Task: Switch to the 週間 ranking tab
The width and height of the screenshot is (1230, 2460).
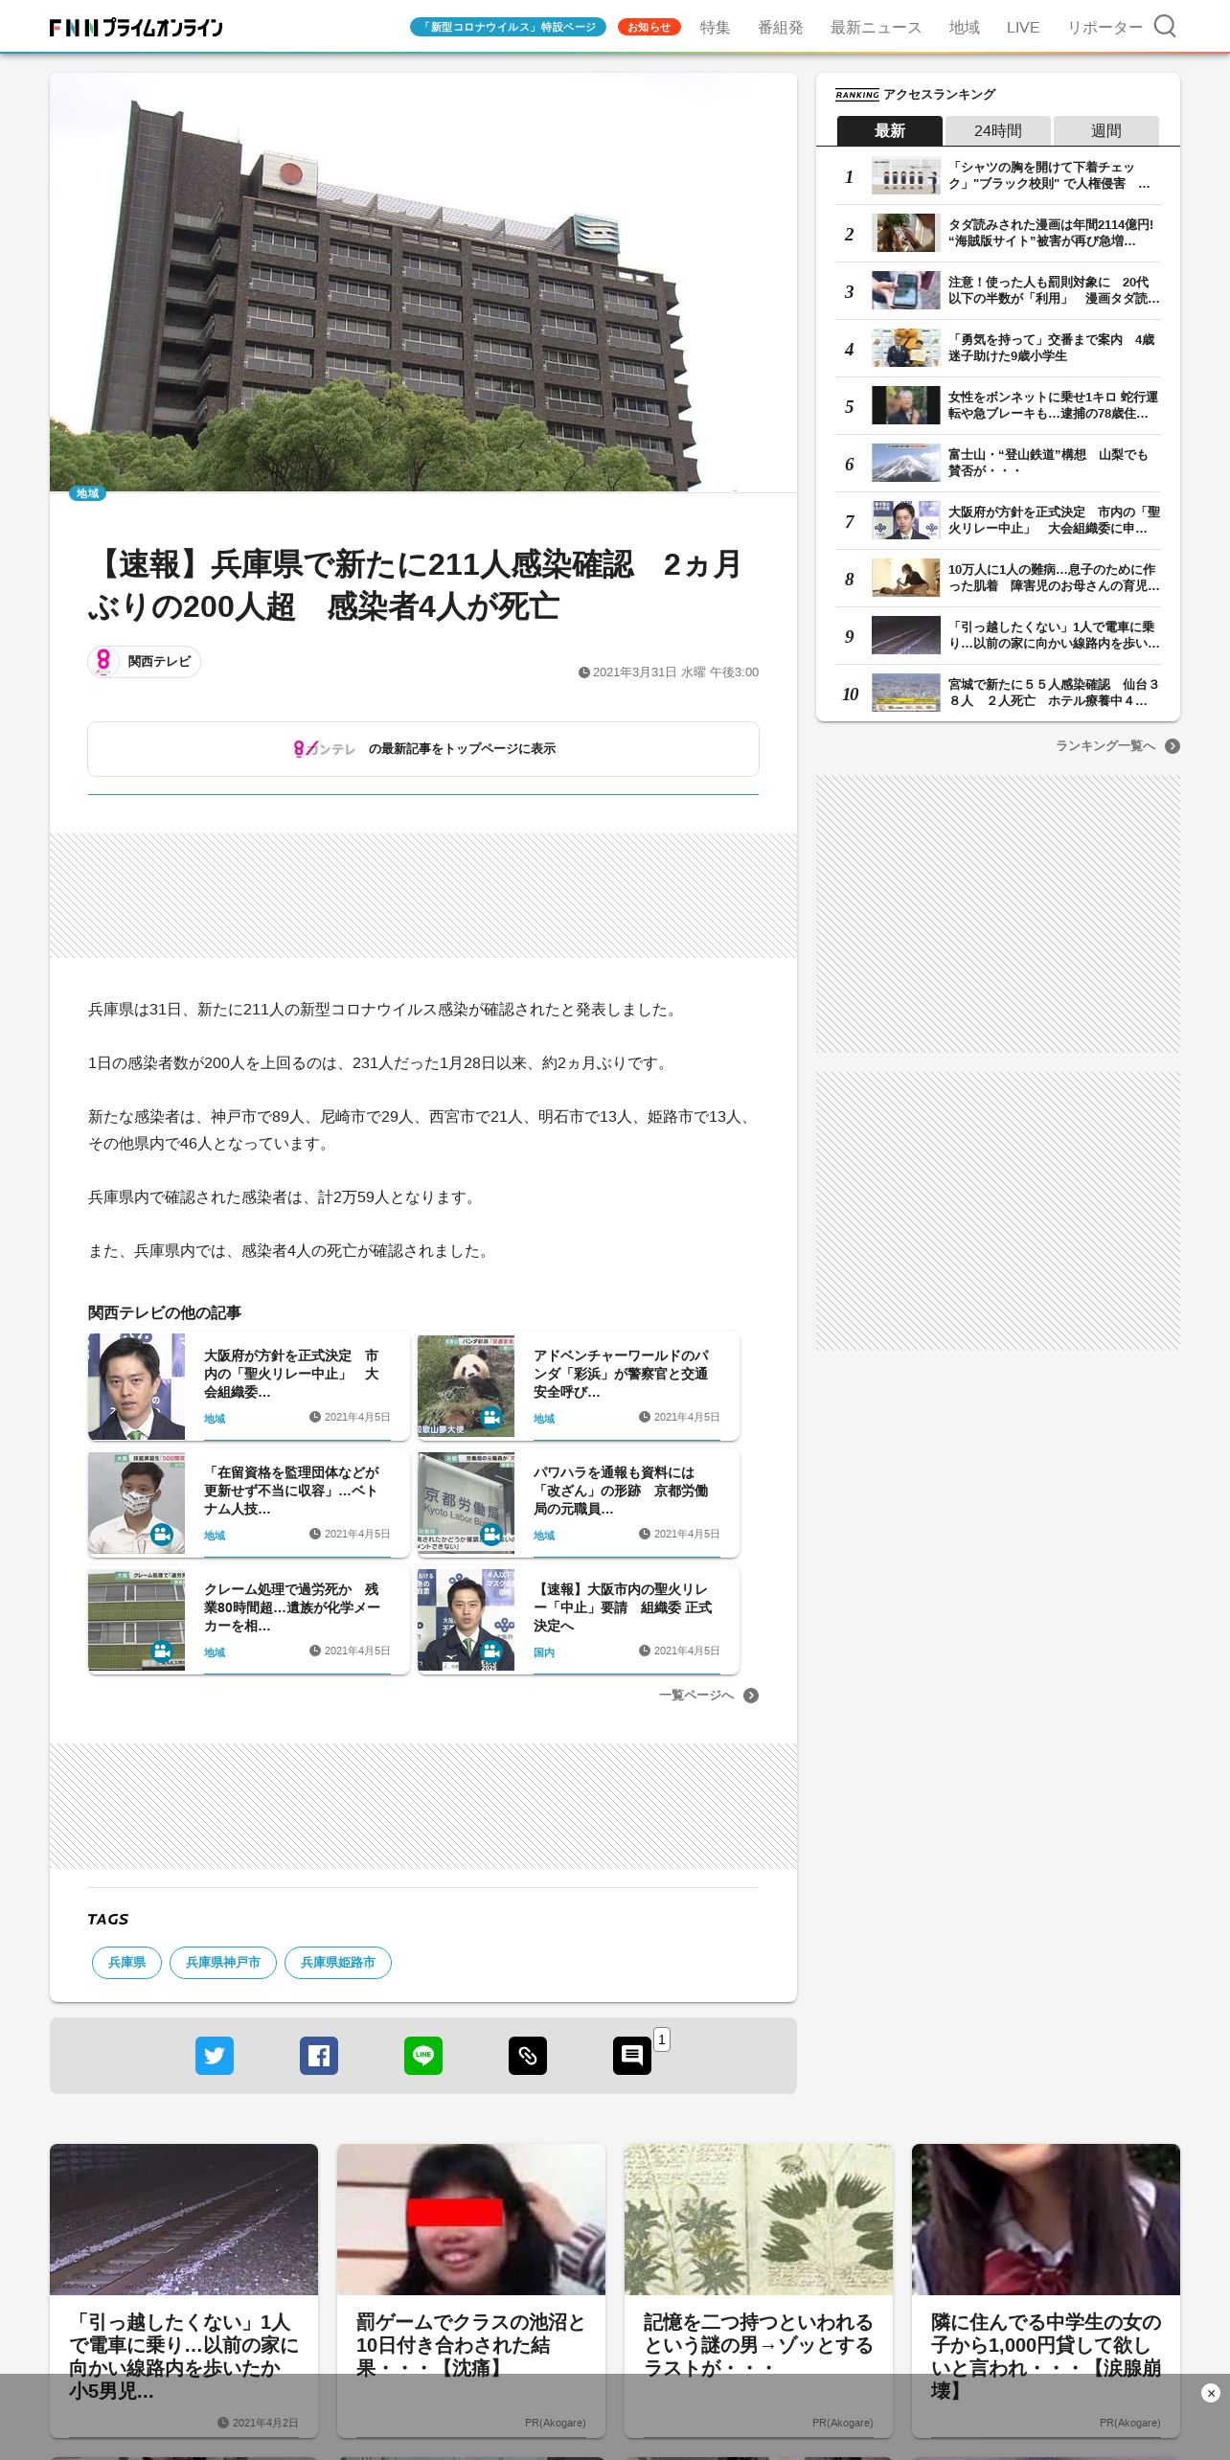Action: [x=1105, y=130]
